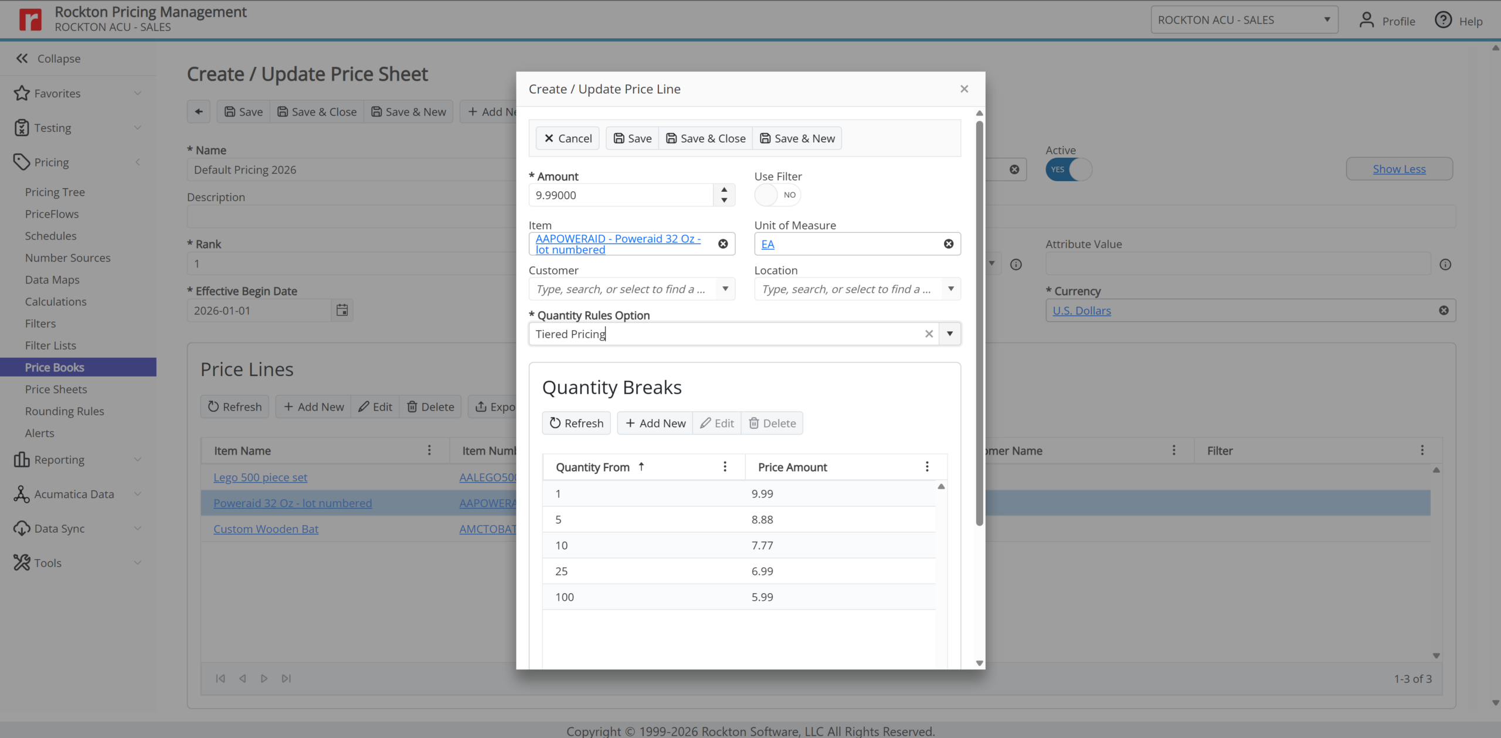
Task: Click Cancel in the Price Line dialog
Action: click(x=568, y=138)
